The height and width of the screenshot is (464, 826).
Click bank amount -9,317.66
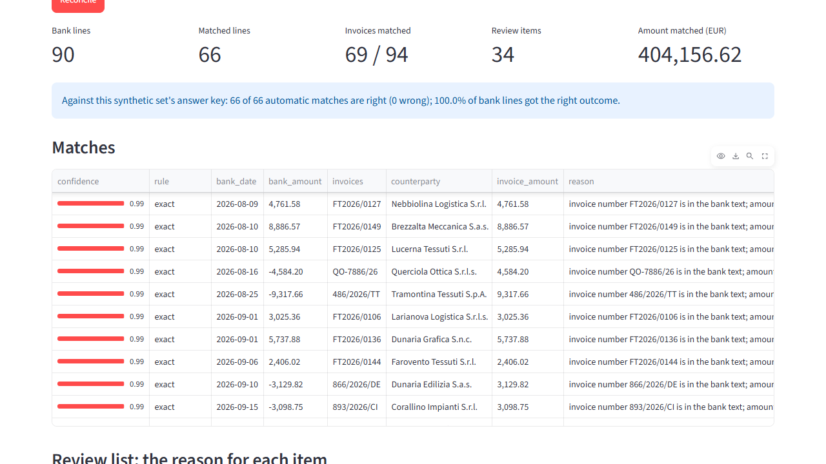[295, 294]
